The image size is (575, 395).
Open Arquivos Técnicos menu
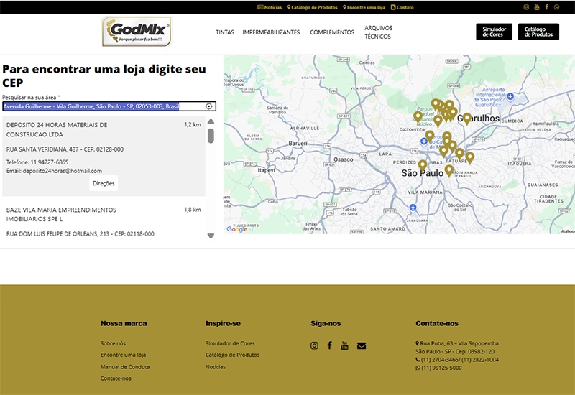pos(378,32)
